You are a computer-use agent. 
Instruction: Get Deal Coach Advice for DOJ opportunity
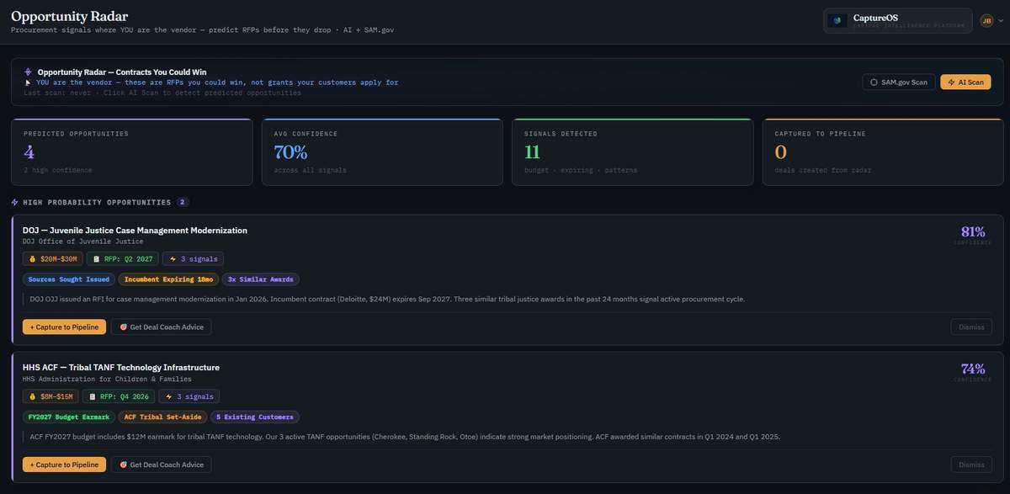tap(161, 327)
